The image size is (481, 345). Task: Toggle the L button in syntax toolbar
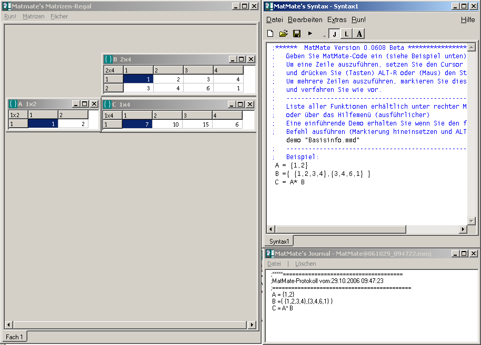346,34
